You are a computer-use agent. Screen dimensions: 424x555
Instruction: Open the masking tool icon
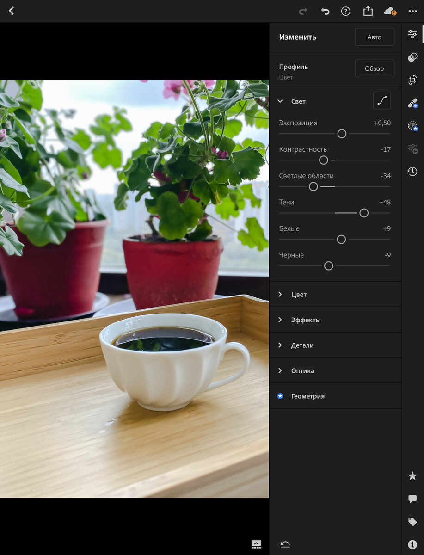412,126
